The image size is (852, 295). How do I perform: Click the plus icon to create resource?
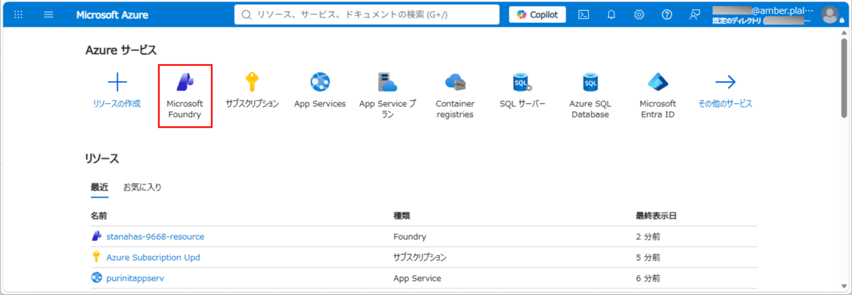point(117,82)
